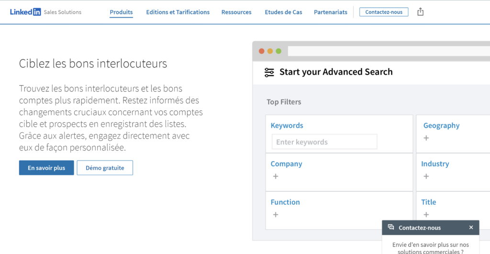Click the chat icon in the Contactez-nous widget

coord(391,228)
